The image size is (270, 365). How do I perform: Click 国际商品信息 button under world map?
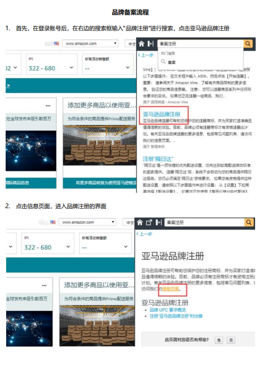31,183
